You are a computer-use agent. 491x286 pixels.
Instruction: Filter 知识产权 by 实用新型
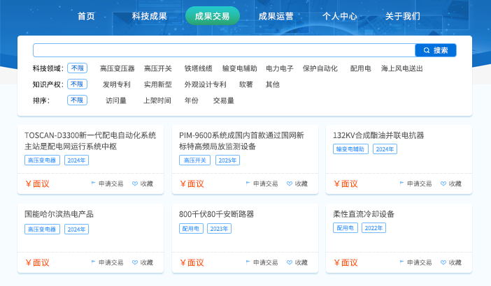click(158, 84)
